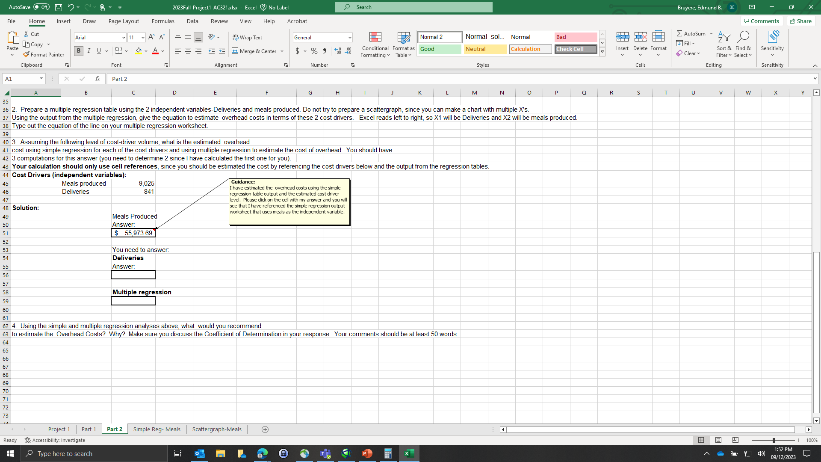
Task: Click the Merge & Center icon
Action: (235, 51)
